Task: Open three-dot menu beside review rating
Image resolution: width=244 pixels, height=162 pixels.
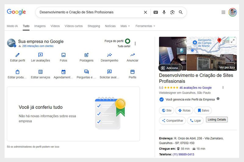Action: pos(223,88)
